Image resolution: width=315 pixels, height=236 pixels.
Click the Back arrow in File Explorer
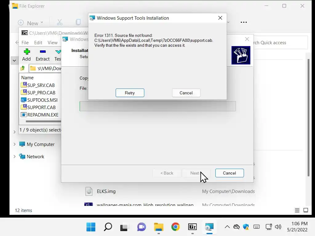[17, 42]
